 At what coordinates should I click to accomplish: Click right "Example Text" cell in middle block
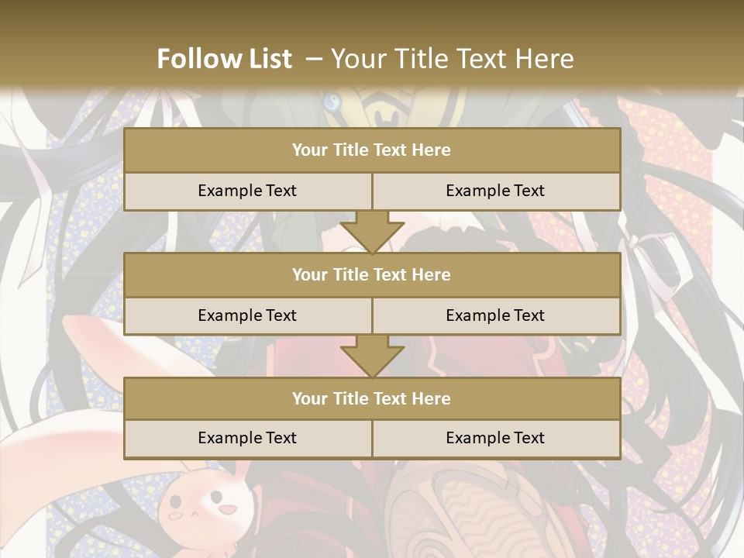496,315
